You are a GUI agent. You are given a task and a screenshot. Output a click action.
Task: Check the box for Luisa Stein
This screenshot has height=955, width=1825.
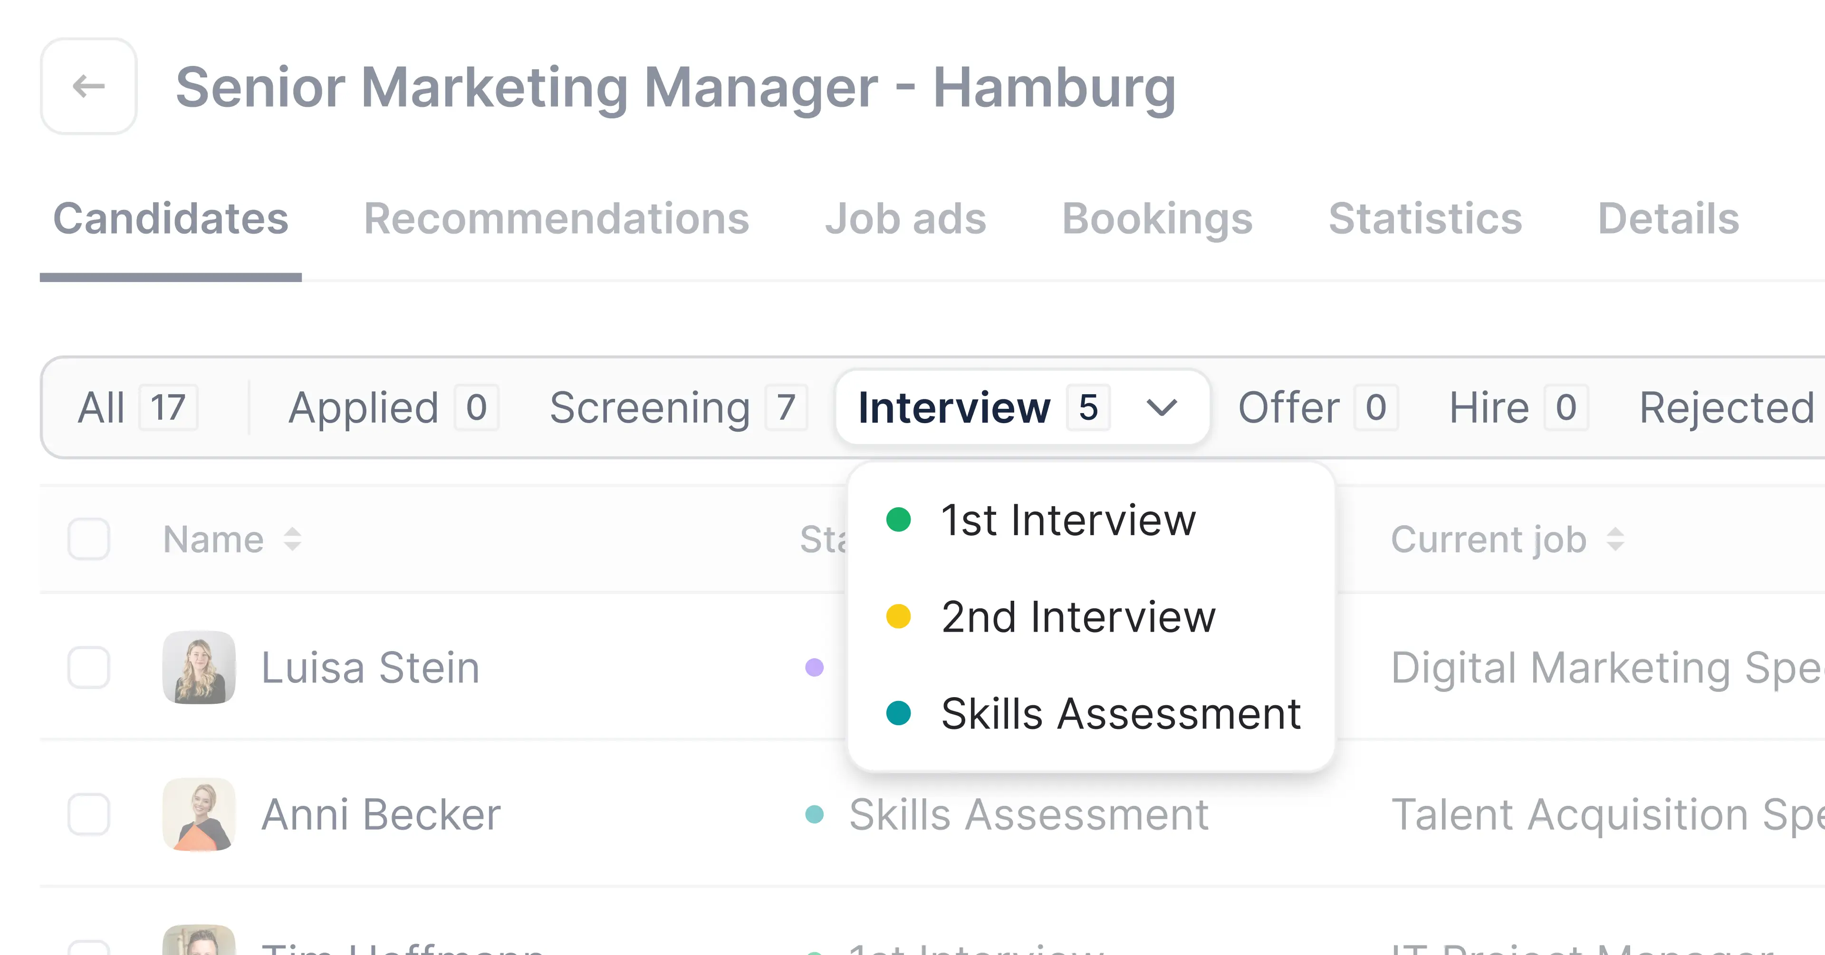point(88,668)
